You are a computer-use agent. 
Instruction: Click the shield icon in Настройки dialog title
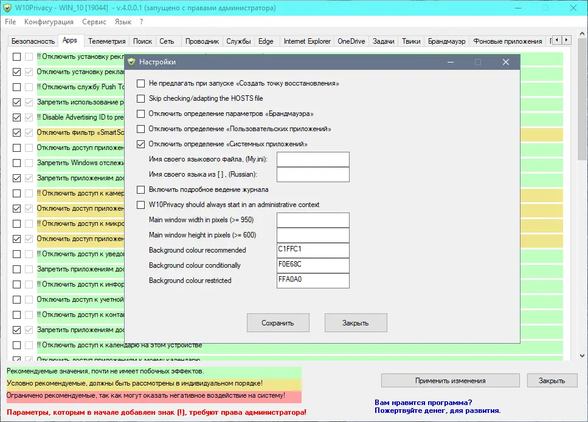tap(131, 62)
